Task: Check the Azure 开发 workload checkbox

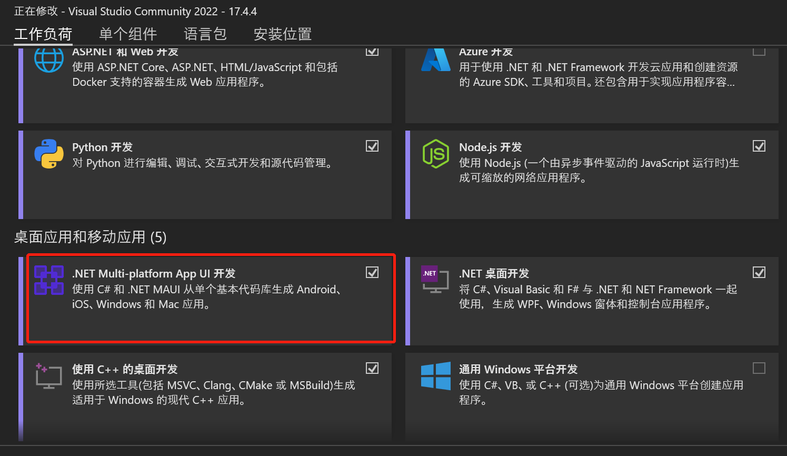Action: 759,51
